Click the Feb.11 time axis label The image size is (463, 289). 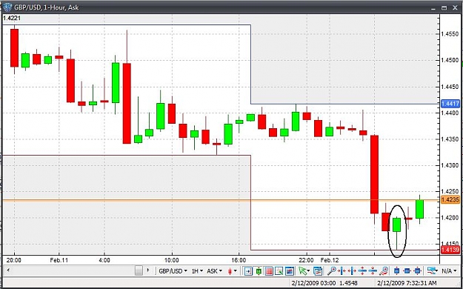[x=59, y=260]
